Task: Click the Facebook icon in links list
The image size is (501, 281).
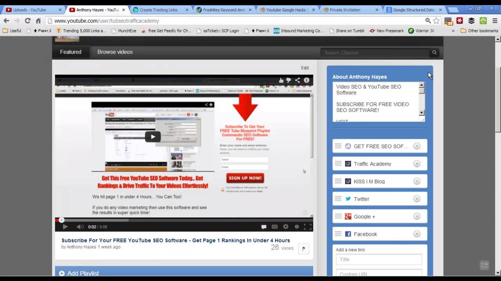Action: 348,234
